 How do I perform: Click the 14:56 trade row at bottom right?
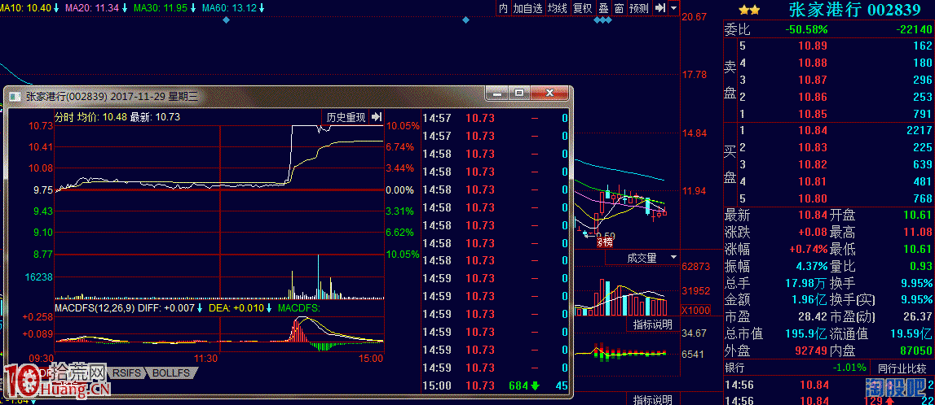point(829,385)
